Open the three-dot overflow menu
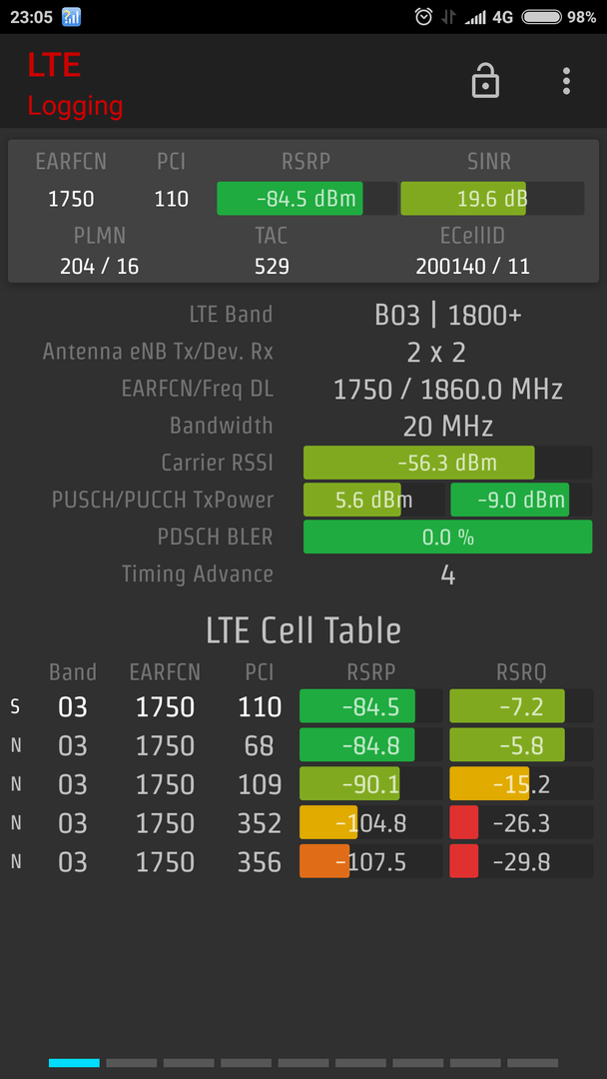This screenshot has height=1079, width=607. click(x=566, y=81)
